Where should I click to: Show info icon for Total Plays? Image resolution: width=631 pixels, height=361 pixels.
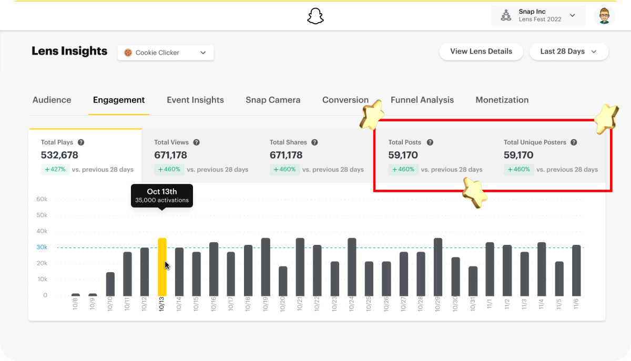tap(81, 142)
